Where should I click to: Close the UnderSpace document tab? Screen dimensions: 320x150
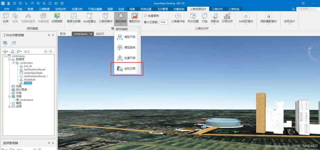click(x=91, y=34)
